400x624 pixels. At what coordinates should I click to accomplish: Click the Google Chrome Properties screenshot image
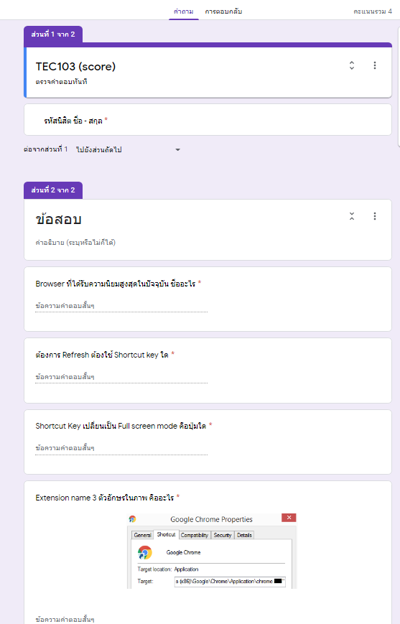(212, 551)
